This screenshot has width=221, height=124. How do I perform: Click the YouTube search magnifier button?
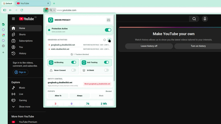(194, 19)
